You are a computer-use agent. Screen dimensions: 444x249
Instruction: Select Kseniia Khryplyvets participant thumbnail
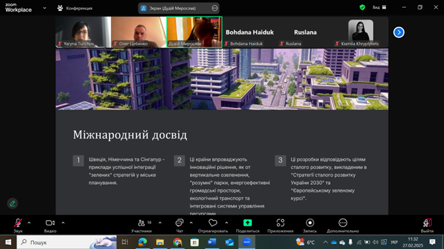360,32
